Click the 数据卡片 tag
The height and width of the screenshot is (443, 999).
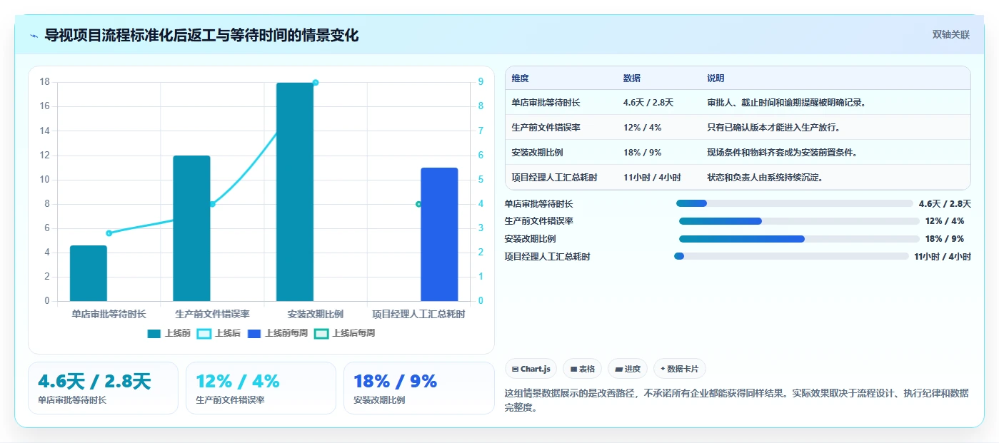point(679,369)
